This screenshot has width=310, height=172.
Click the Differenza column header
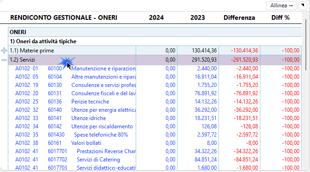(x=239, y=17)
